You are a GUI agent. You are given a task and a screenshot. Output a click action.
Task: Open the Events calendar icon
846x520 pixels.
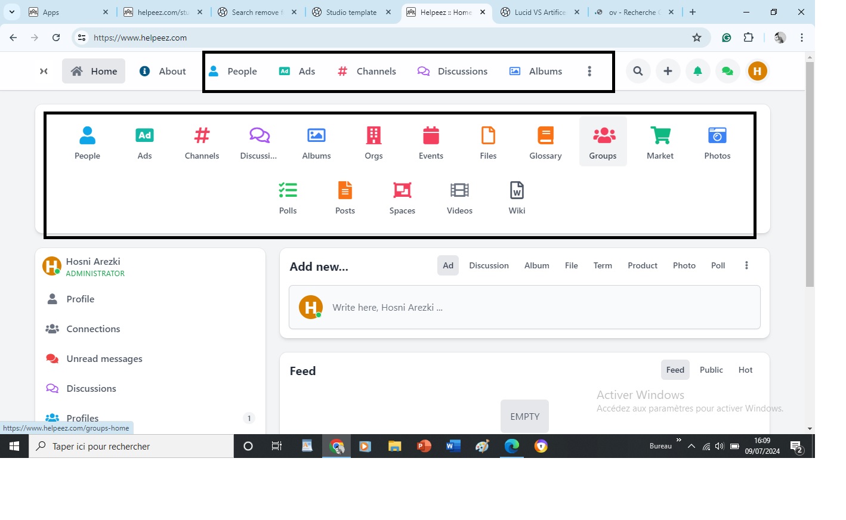tap(431, 136)
